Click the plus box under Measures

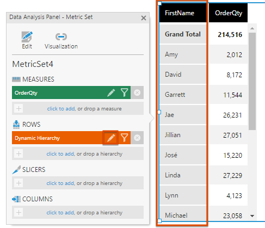[x=19, y=108]
